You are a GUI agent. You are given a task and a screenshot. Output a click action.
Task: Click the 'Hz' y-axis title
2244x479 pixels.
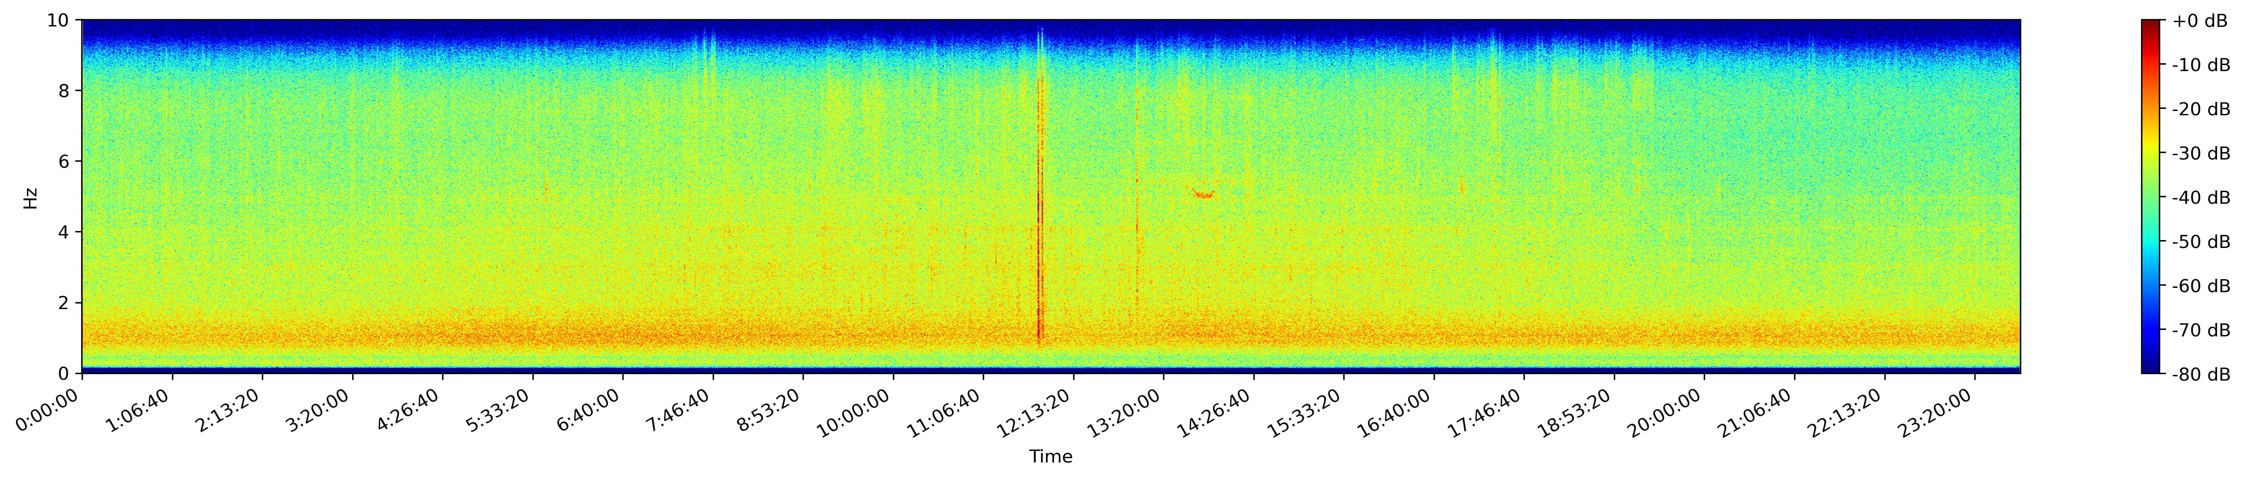(30, 197)
